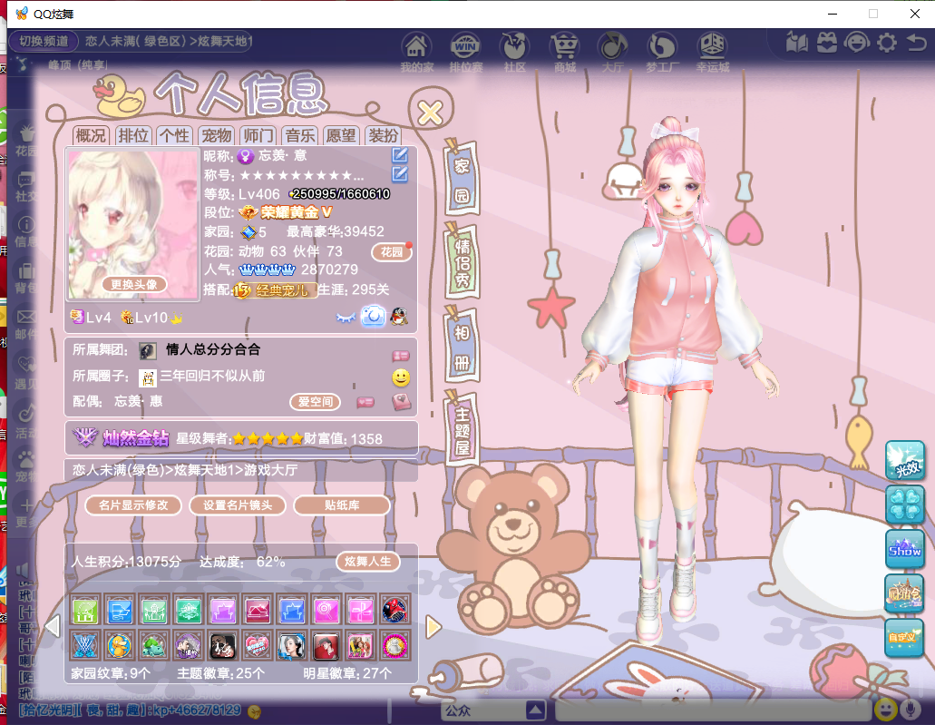Switch to 愿望 tab

[341, 135]
